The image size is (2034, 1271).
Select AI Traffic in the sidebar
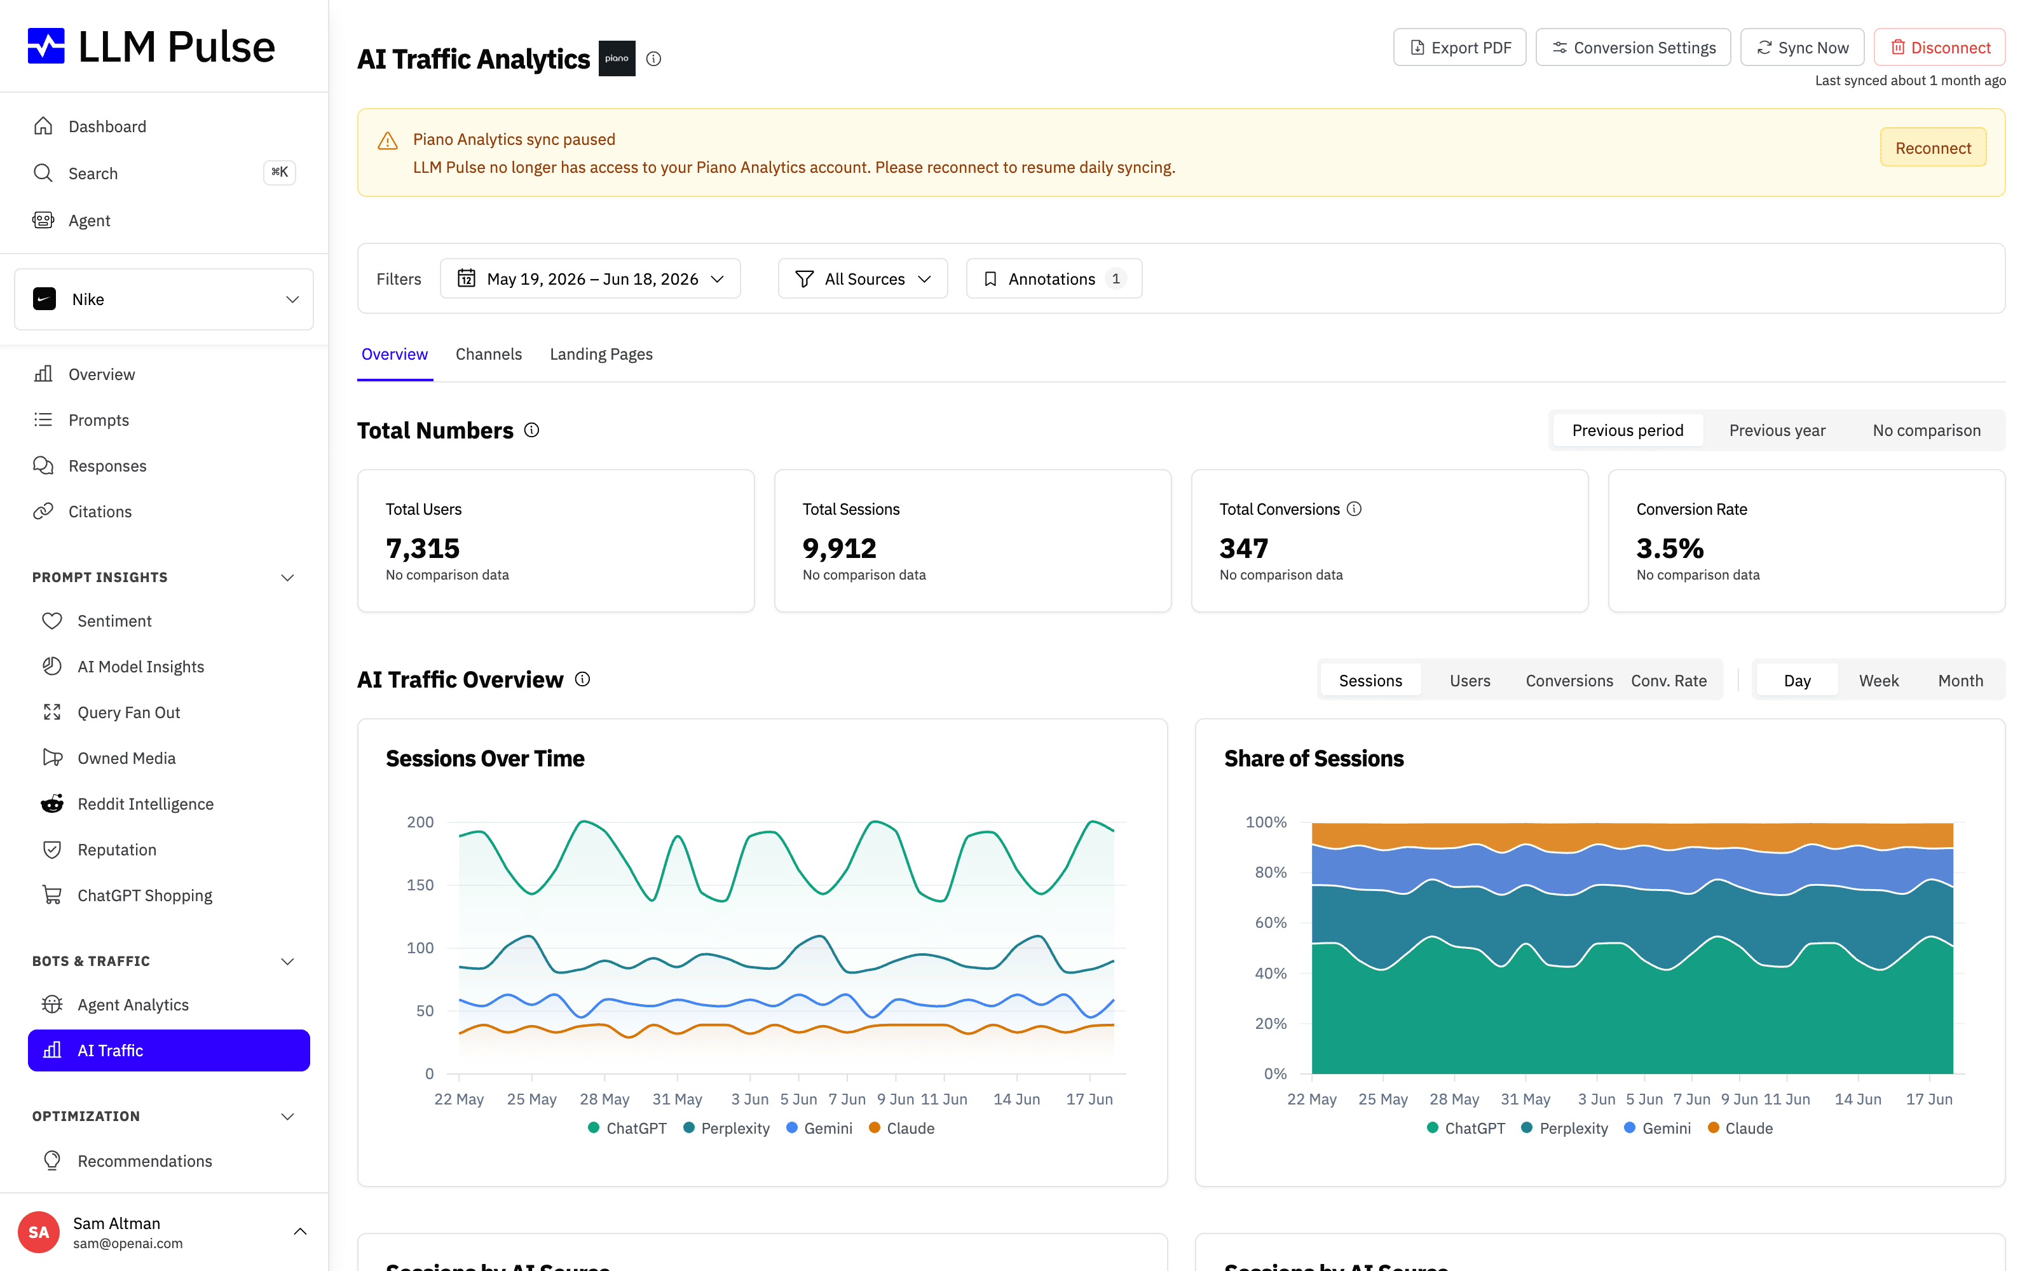(168, 1050)
